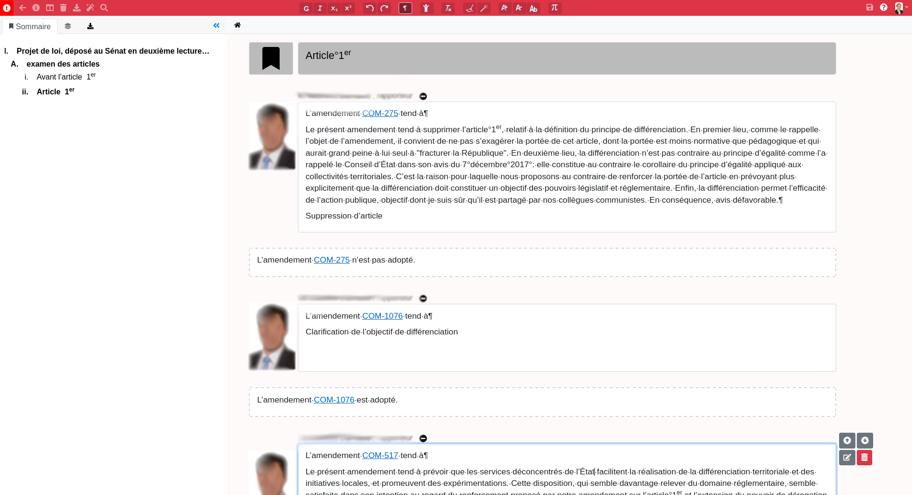Image resolution: width=912 pixels, height=495 pixels.
Task: Open the COM-1076 link in the rapporteur speech
Action: [382, 316]
